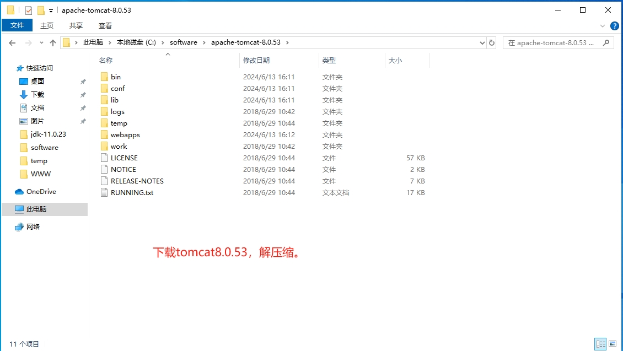
Task: Open 图片 in quick access
Action: click(x=32, y=121)
